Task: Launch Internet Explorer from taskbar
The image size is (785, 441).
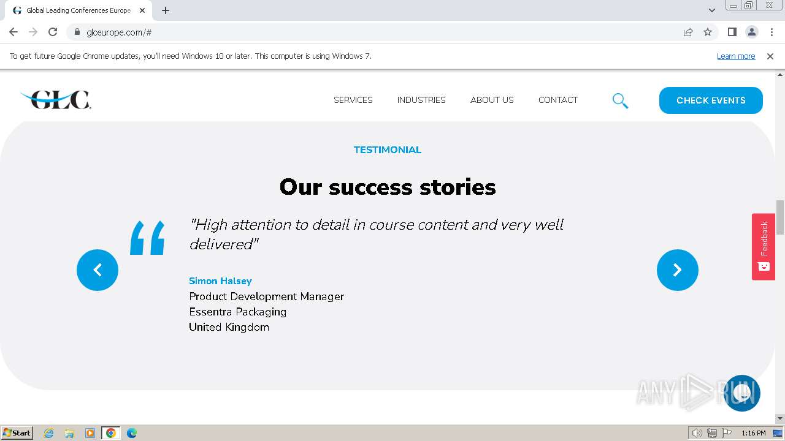Action: point(49,433)
